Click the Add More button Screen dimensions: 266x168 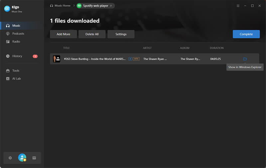[64, 34]
